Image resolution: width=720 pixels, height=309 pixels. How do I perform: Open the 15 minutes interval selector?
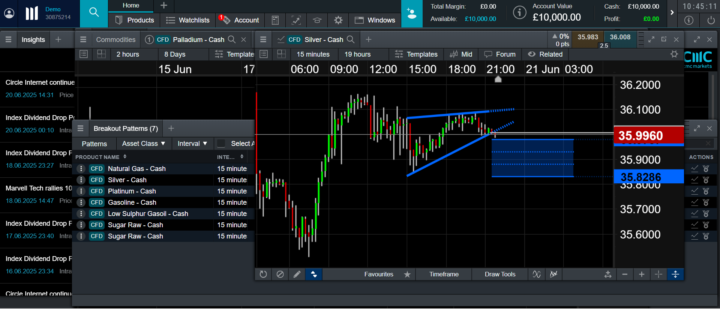pyautogui.click(x=313, y=54)
